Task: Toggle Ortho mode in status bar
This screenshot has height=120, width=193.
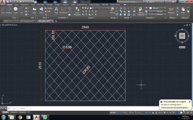Action: [127, 113]
